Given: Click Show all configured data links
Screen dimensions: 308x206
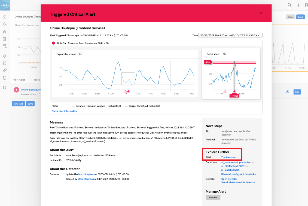Looking at the screenshot, I should coord(239,174).
